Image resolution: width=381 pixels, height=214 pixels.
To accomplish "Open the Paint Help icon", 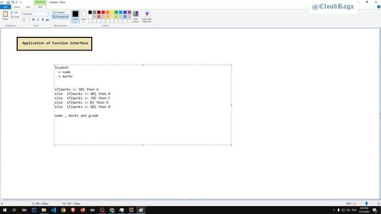I will coord(379,7).
